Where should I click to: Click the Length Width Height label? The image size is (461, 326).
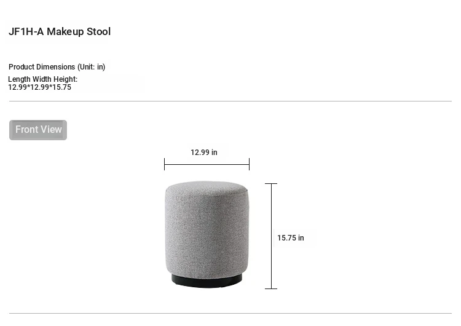[x=42, y=79]
